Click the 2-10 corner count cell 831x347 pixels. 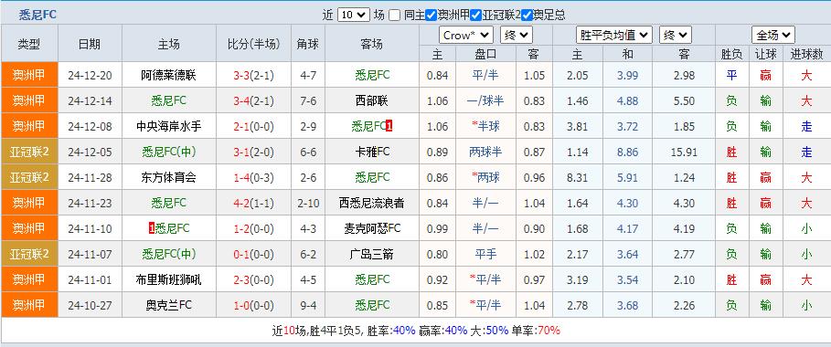(308, 203)
